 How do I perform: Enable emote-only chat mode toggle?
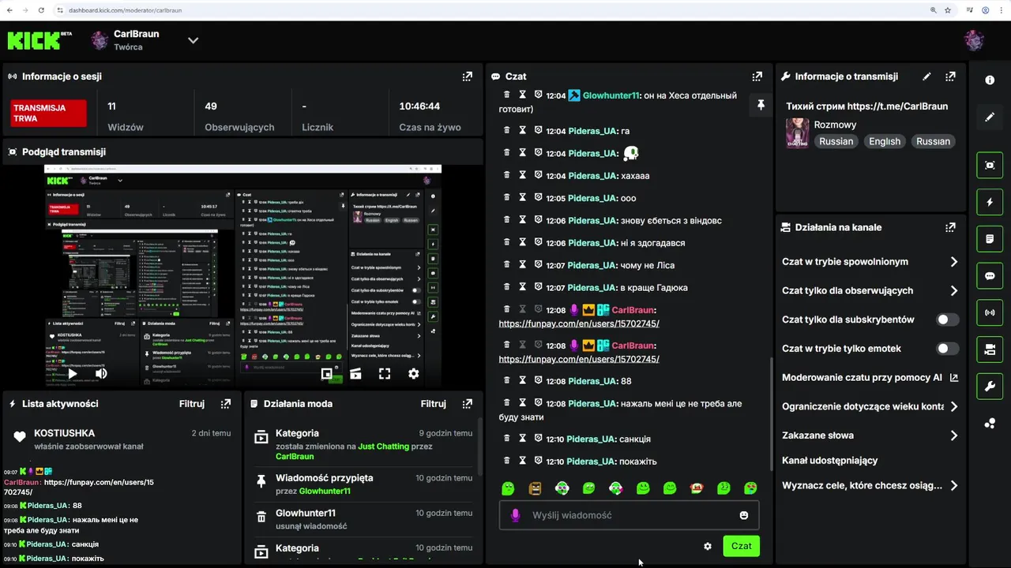pos(947,349)
